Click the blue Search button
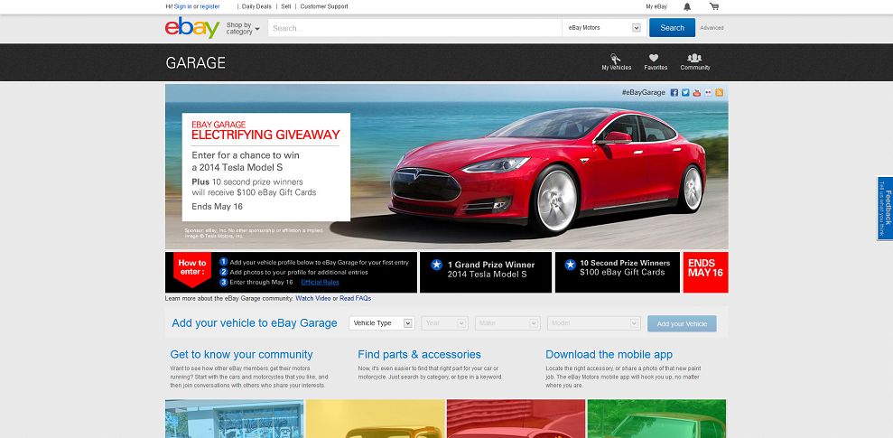This screenshot has width=893, height=438. point(672,27)
